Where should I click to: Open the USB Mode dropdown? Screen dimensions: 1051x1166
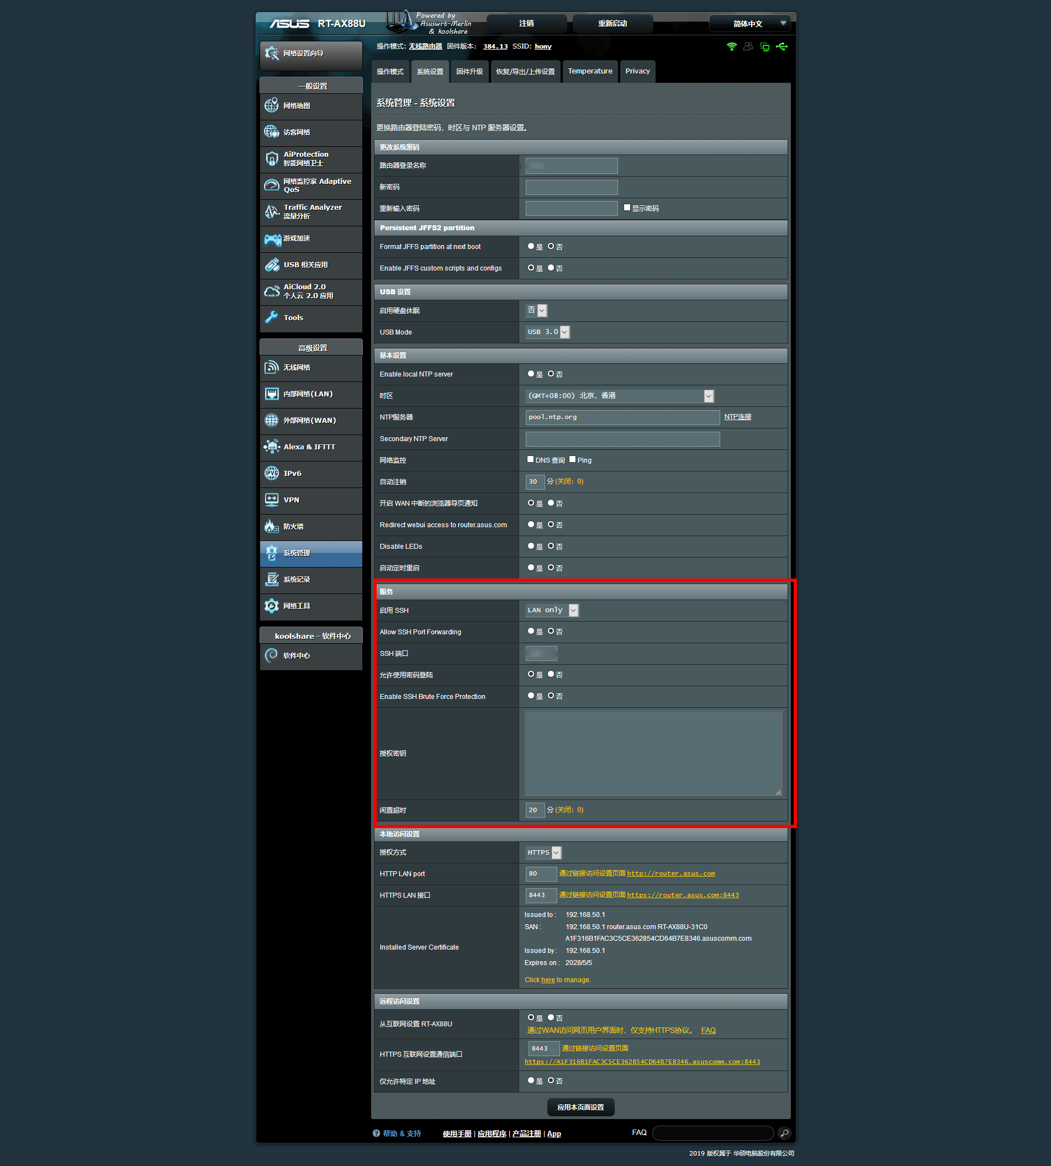pos(547,332)
